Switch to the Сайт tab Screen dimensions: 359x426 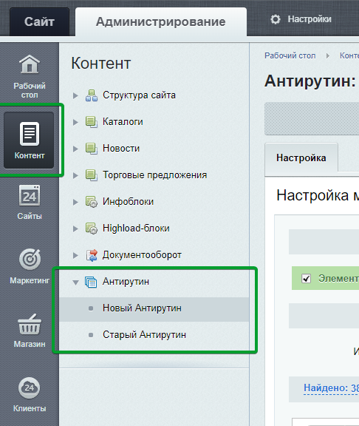click(39, 21)
